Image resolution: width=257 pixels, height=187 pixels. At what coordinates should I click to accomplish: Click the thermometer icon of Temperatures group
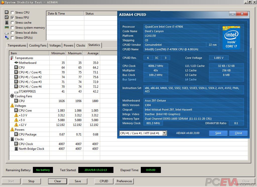(x=12, y=58)
